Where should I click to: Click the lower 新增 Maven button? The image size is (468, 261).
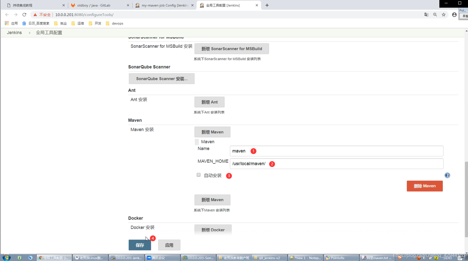coord(212,200)
